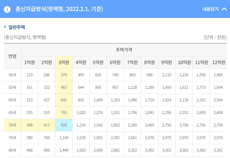Image resolution: width=230 pixels, height=158 pixels.
Task: Click the 50세 row label
Action: click(x=12, y=75)
